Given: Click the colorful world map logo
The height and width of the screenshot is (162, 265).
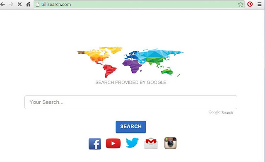Looking at the screenshot, I should pos(130,62).
